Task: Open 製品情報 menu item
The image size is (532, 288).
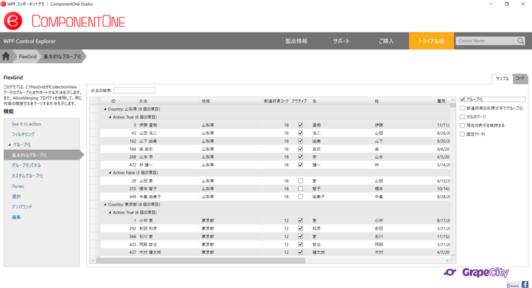Action: [x=296, y=41]
